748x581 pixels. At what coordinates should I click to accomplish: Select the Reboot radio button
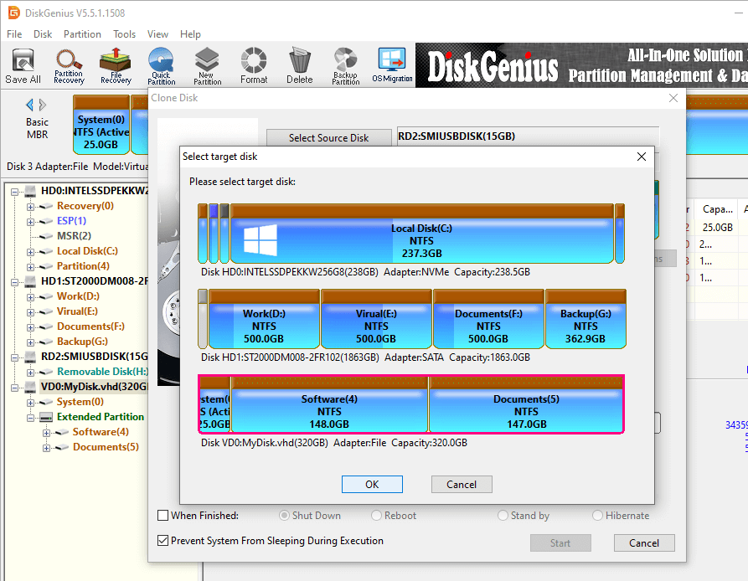(377, 516)
